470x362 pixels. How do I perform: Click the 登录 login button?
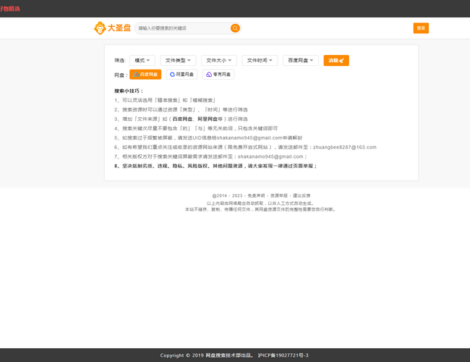[421, 28]
